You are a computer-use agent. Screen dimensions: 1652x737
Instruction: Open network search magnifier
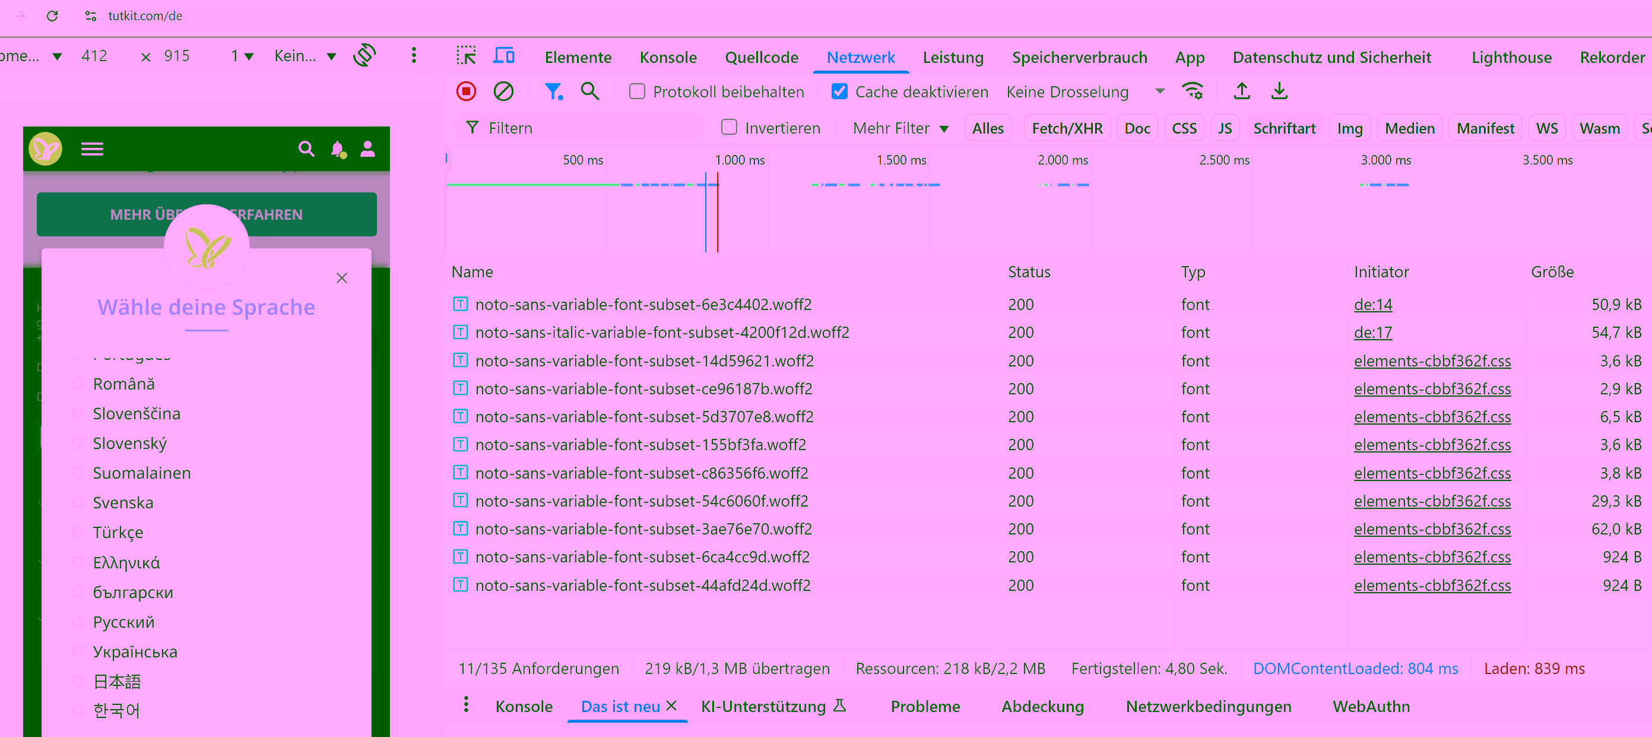coord(590,91)
